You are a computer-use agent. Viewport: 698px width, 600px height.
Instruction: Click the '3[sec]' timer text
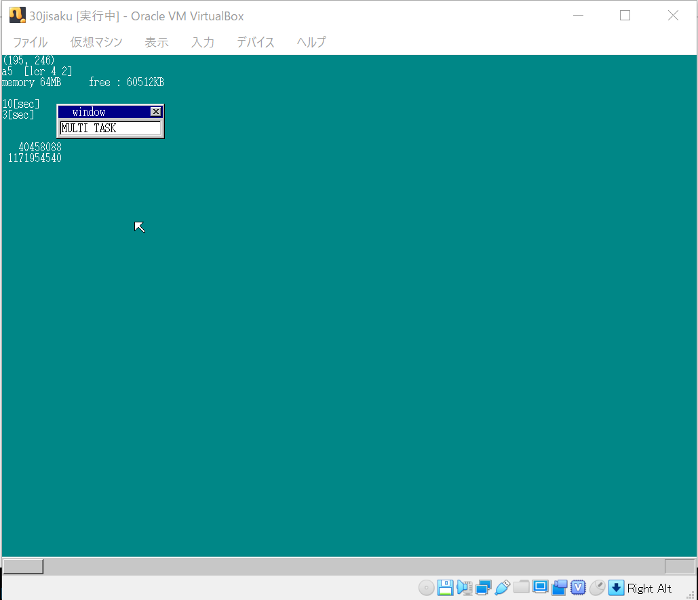pyautogui.click(x=18, y=115)
